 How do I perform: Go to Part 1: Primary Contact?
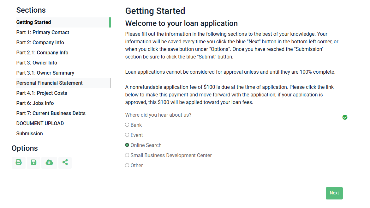(43, 32)
